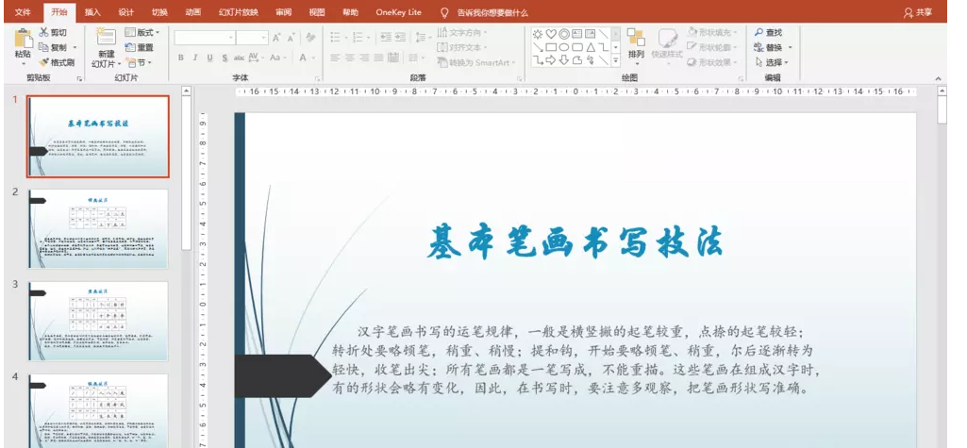Collapse the ribbon with the chevron
The width and height of the screenshot is (967, 448).
pos(938,78)
